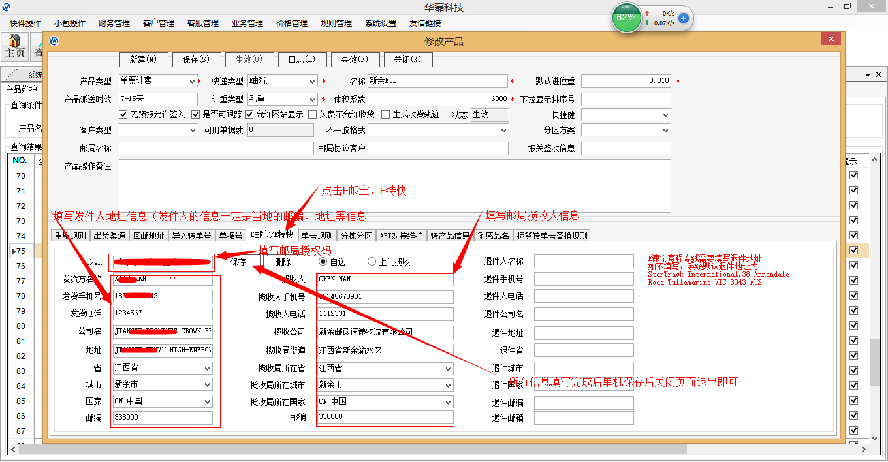Select 上门揽收 radio button
The image size is (888, 462).
click(372, 262)
